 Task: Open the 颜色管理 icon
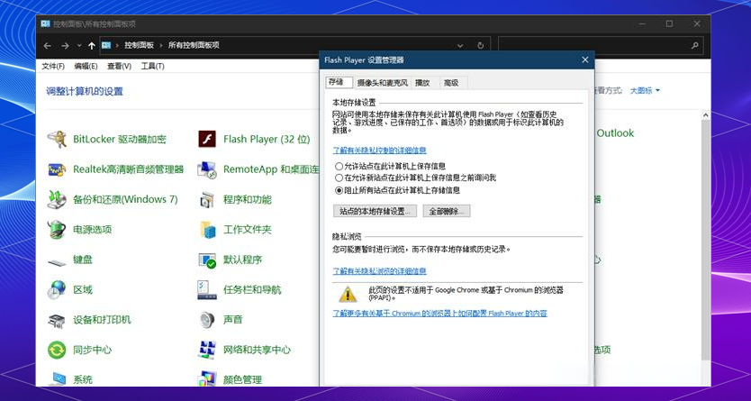207,379
